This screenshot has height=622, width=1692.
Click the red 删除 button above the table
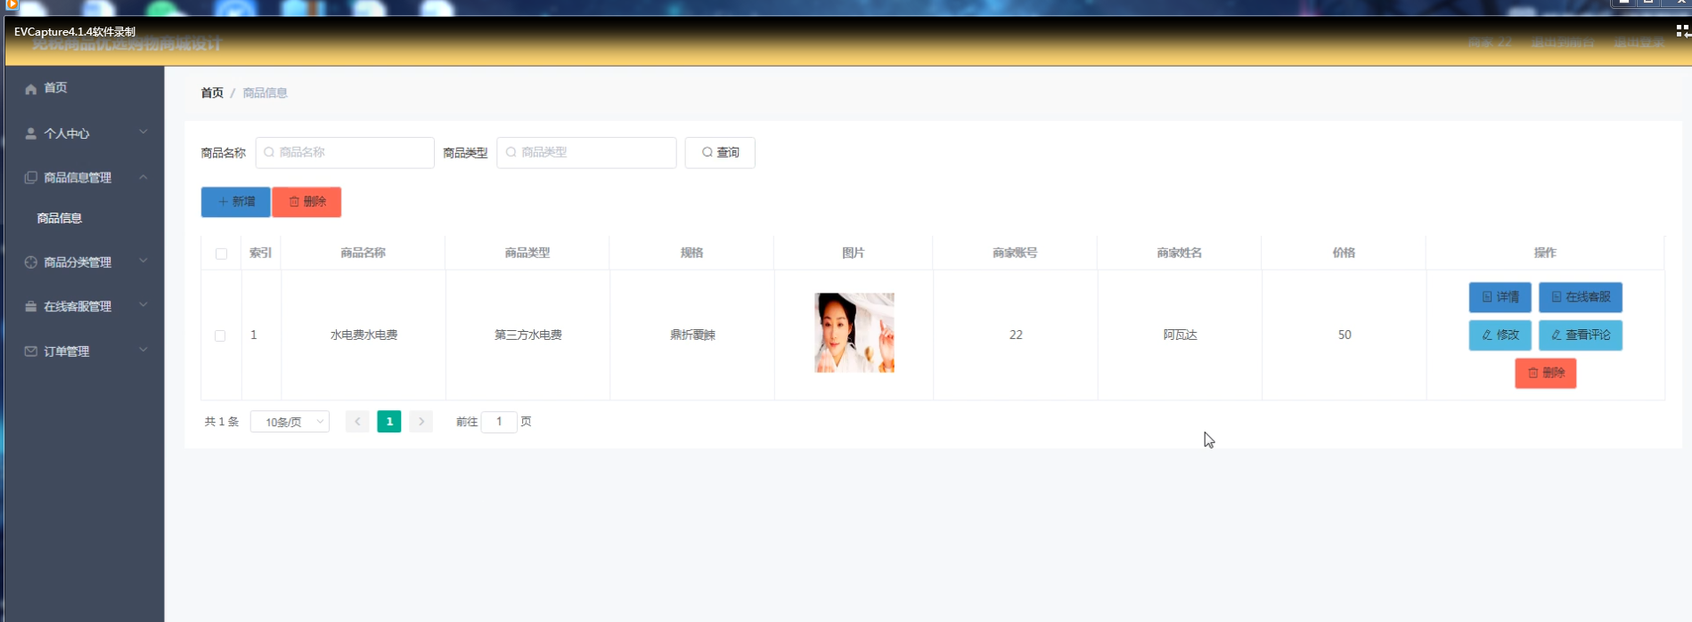point(307,202)
